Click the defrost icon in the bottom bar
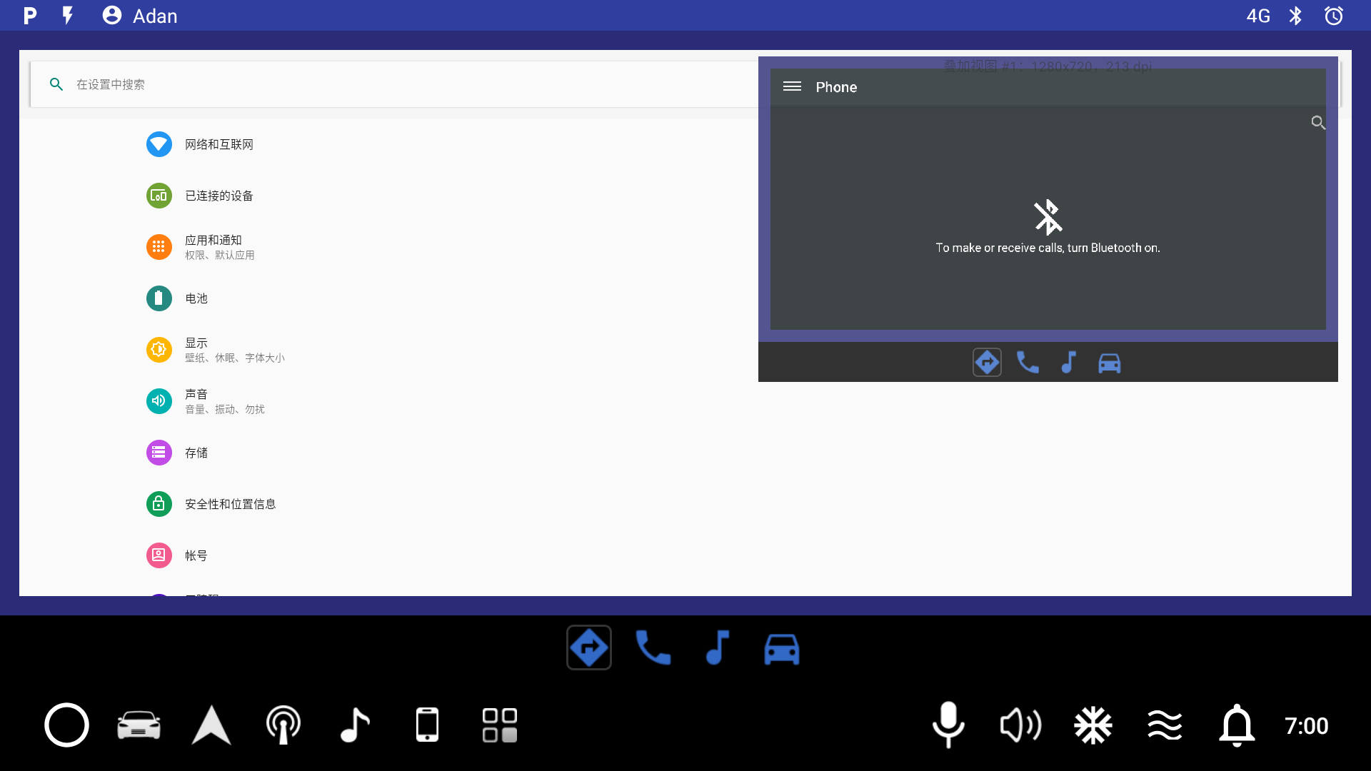 click(1093, 725)
